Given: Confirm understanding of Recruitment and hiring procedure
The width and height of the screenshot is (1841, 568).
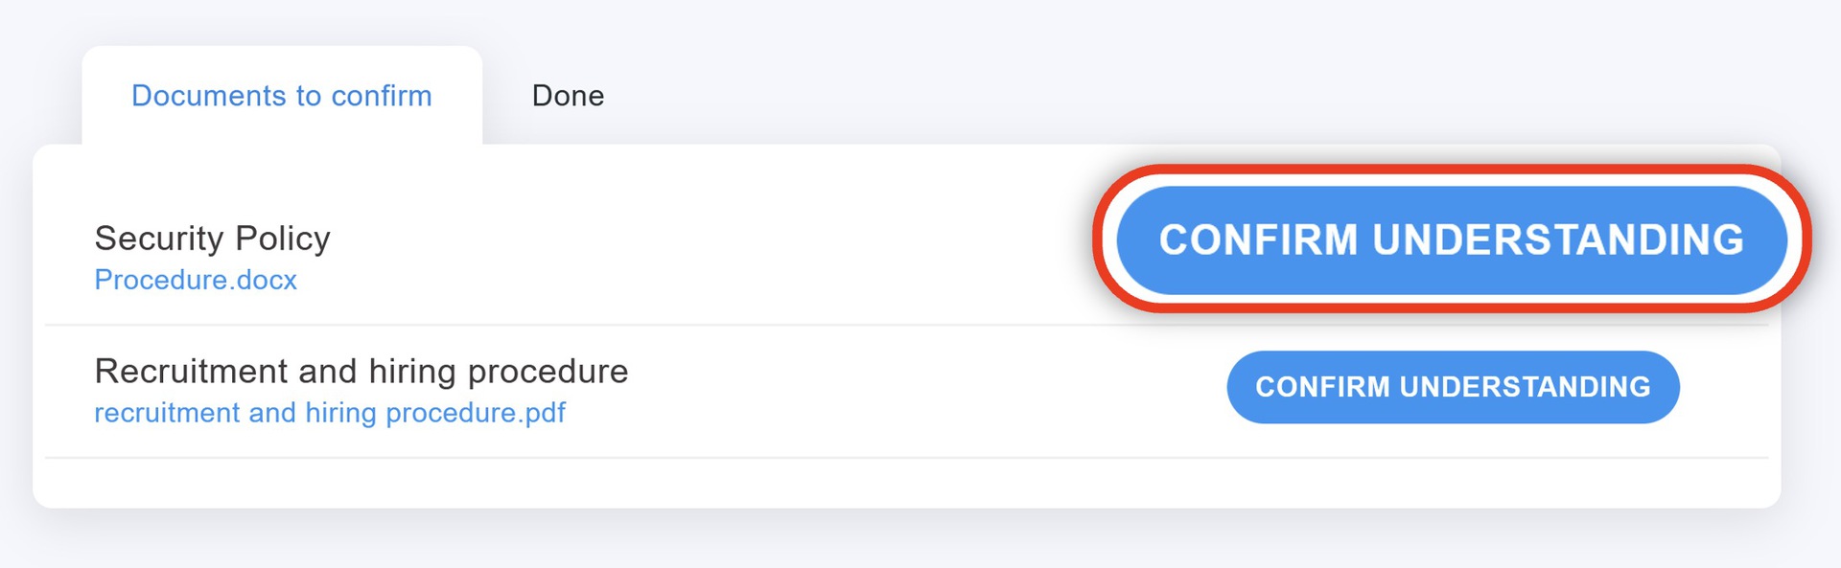Looking at the screenshot, I should pyautogui.click(x=1452, y=387).
